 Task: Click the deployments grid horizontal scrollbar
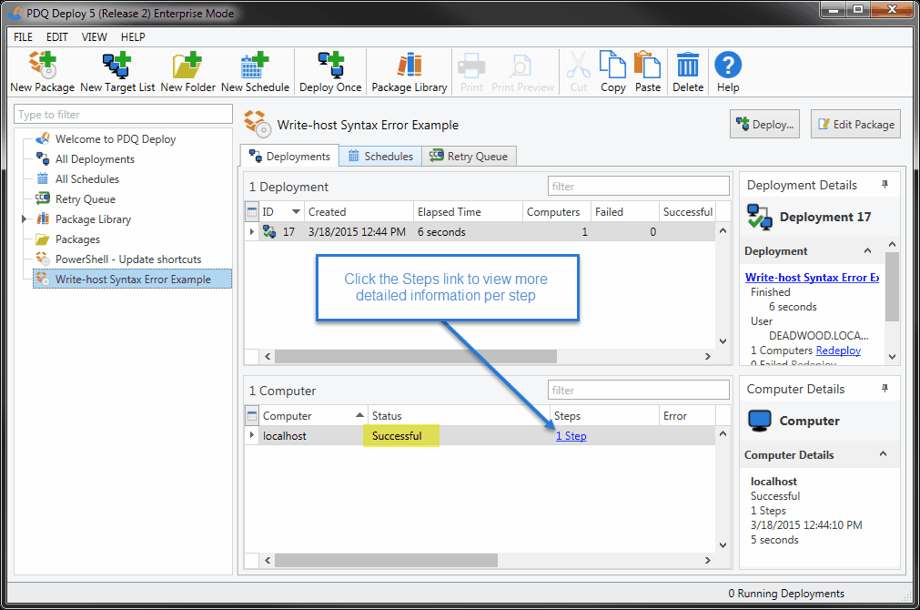tap(415, 356)
